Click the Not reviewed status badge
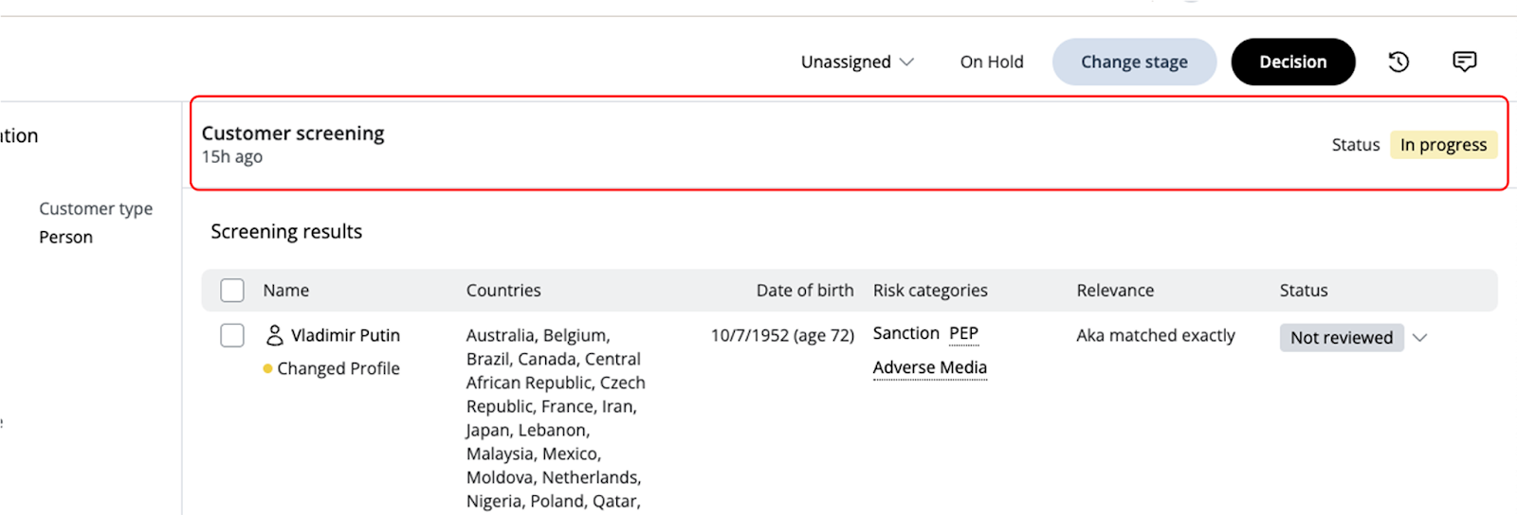The height and width of the screenshot is (515, 1517). [1341, 338]
